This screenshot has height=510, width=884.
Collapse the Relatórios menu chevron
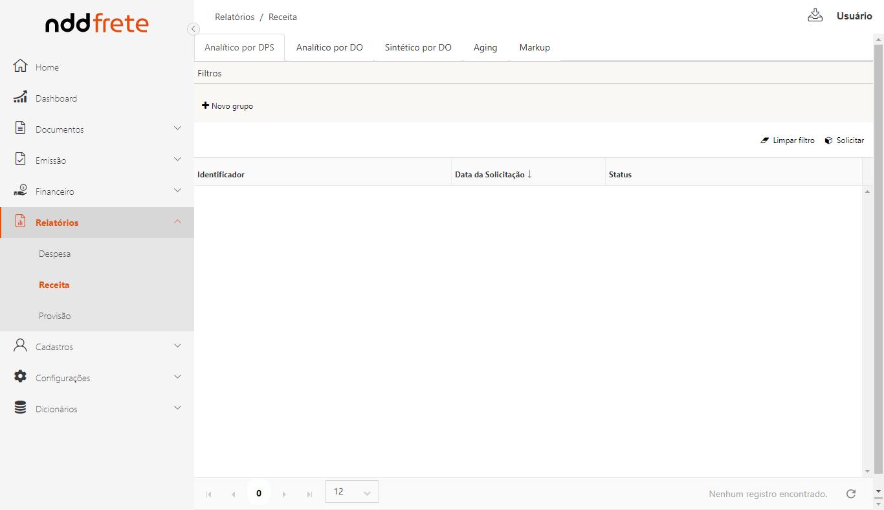coord(177,222)
